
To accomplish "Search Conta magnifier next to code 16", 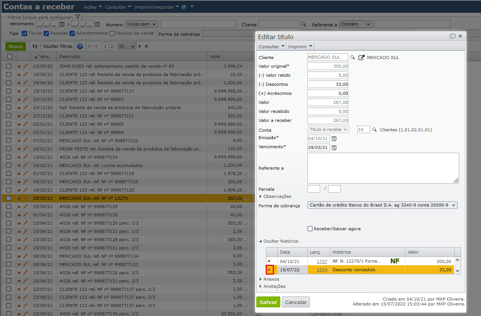I will coord(374,130).
